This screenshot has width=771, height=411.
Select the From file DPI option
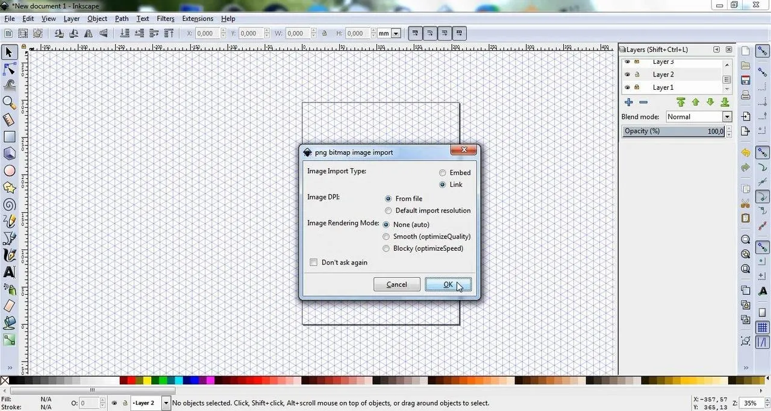point(389,199)
